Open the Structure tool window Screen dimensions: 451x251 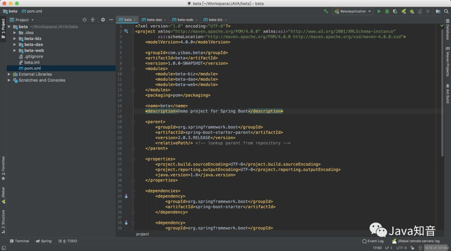coord(3,221)
